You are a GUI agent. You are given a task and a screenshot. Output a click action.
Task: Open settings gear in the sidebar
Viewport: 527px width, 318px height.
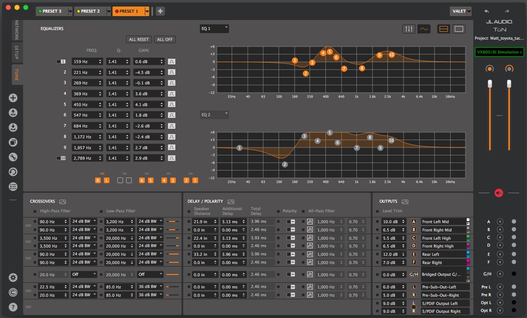coord(13,278)
